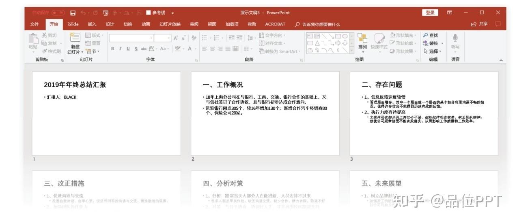Viewport: 515px width, 221px height.
Task: Click the 共享 share button
Action: [480, 24]
